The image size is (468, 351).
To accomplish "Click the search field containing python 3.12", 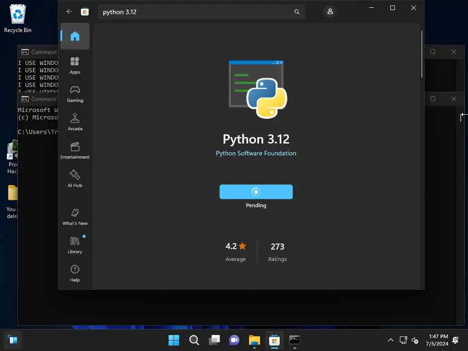I will [x=201, y=12].
